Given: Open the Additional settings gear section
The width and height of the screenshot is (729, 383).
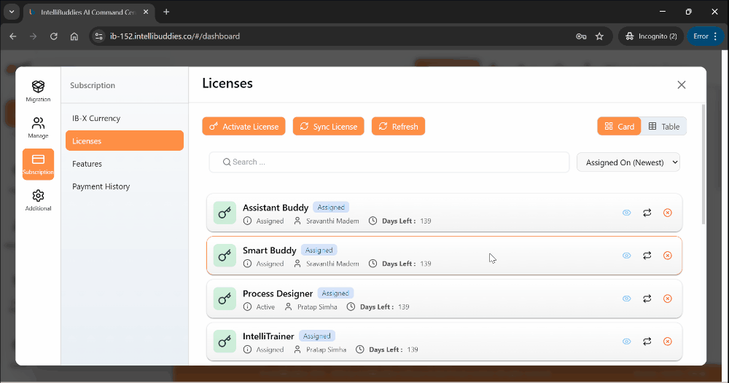Looking at the screenshot, I should [38, 200].
